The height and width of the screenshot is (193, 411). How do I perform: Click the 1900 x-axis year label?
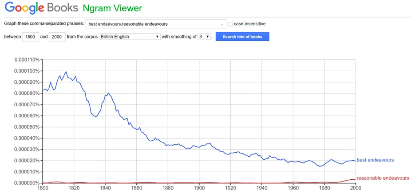pyautogui.click(x=199, y=188)
